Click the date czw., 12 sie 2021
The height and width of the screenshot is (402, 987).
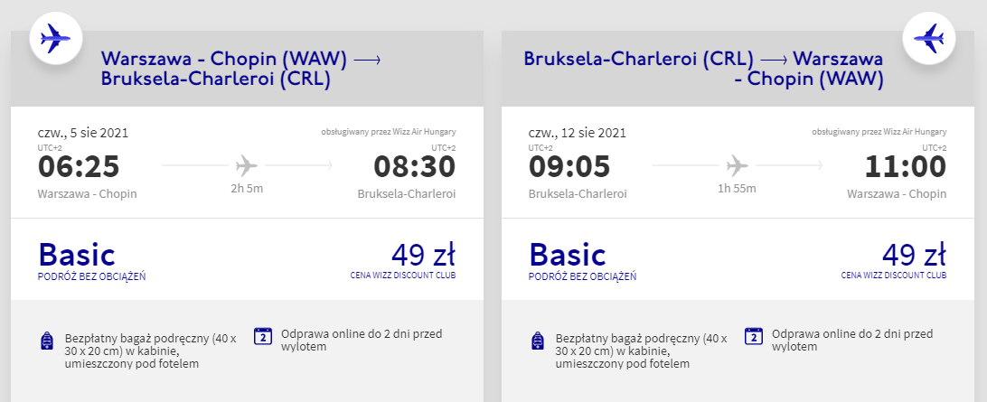pyautogui.click(x=577, y=132)
